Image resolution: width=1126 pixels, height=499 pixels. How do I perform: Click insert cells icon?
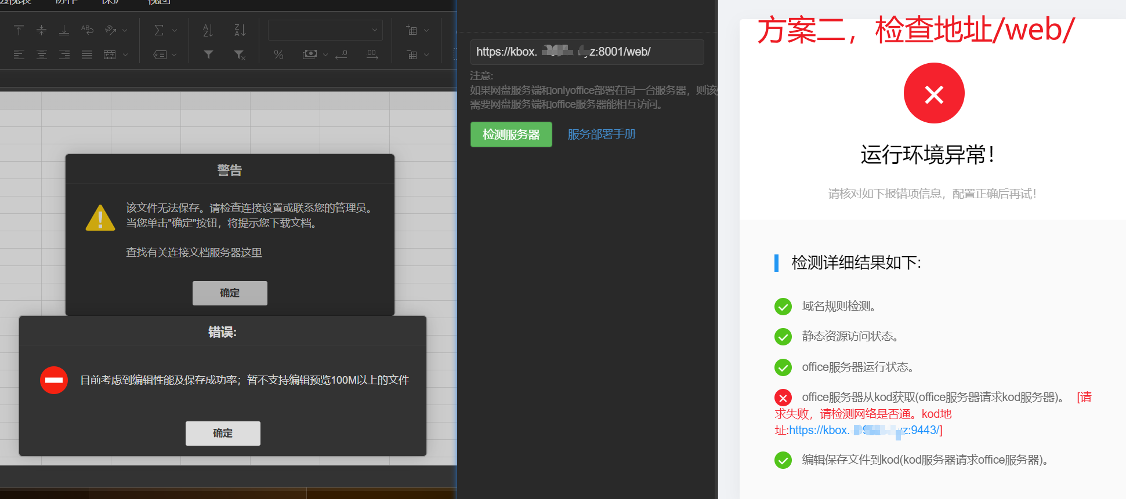pos(412,30)
